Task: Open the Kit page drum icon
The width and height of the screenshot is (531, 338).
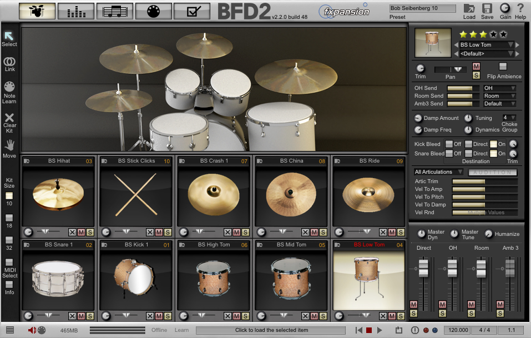Action: pyautogui.click(x=37, y=11)
